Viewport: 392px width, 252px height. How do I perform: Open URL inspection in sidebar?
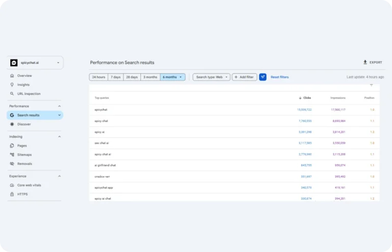click(x=29, y=94)
